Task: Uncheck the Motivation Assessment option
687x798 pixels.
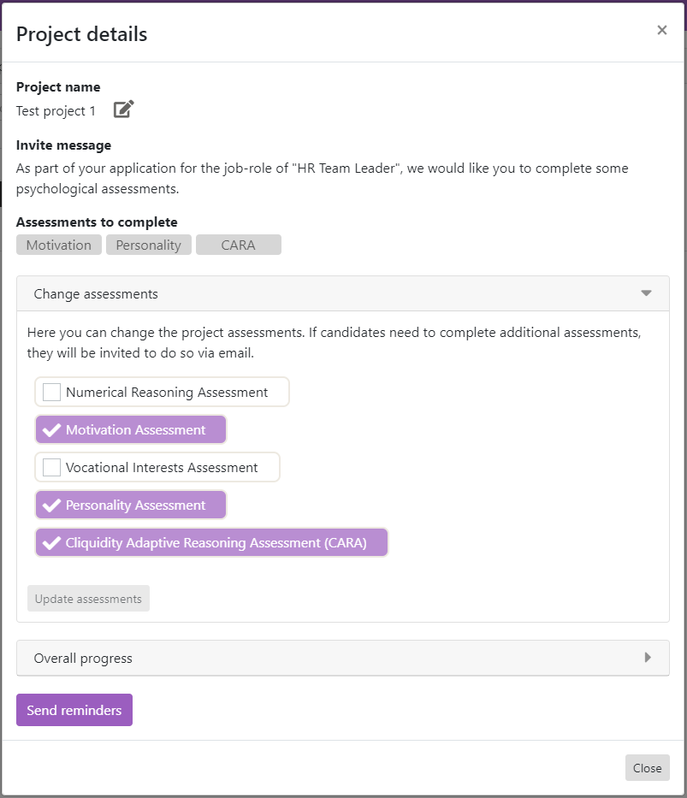Action: pyautogui.click(x=135, y=430)
